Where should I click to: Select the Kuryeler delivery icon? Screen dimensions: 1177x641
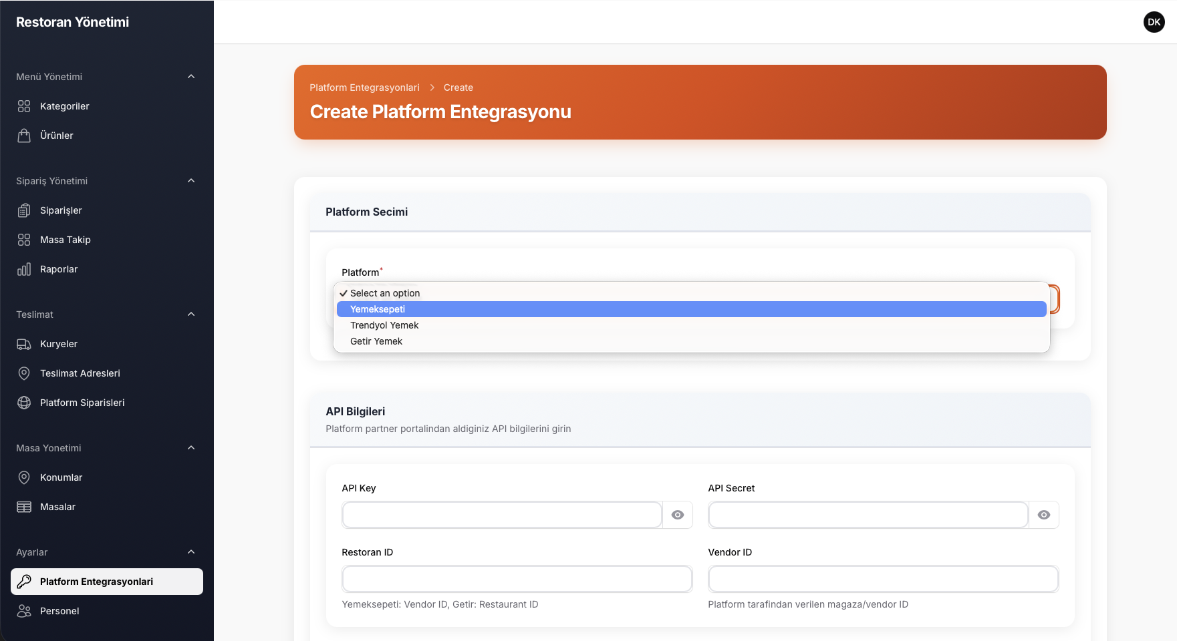pyautogui.click(x=24, y=344)
